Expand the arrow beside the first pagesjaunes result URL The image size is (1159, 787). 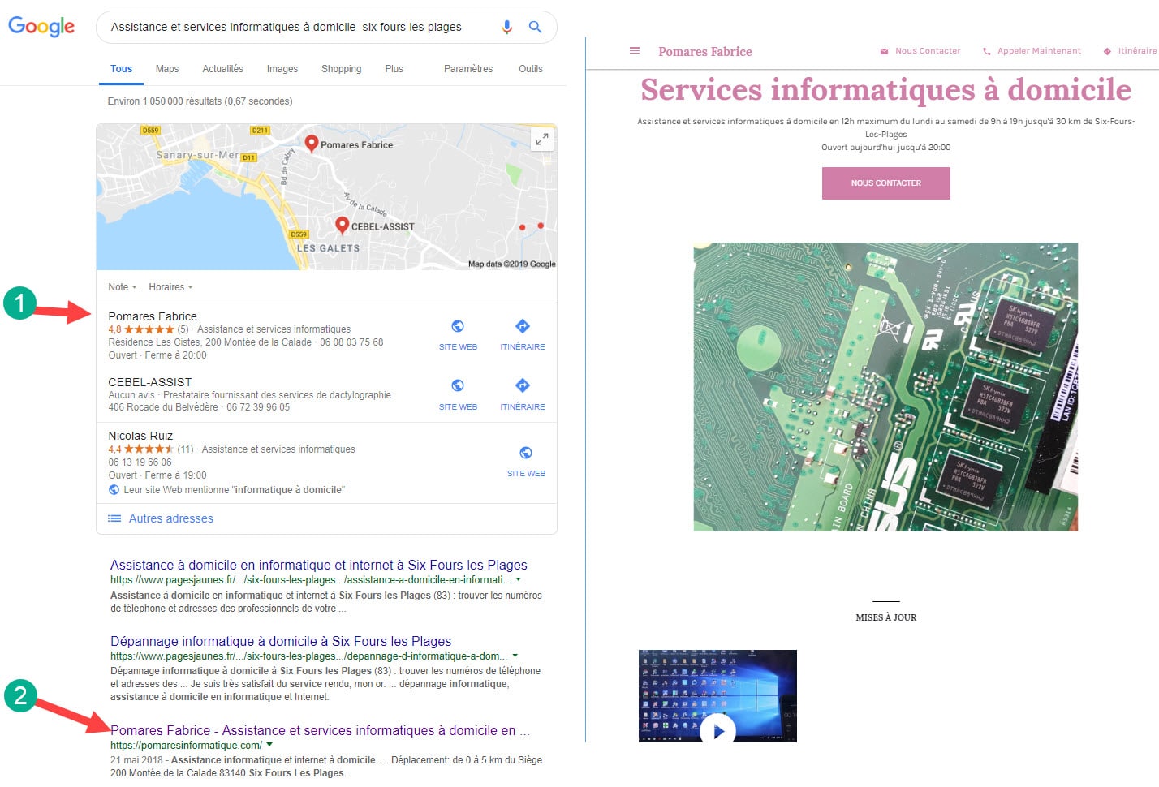click(x=518, y=579)
